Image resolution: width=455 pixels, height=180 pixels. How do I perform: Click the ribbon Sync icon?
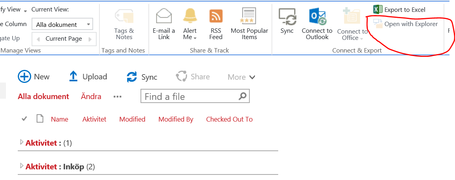point(287,17)
